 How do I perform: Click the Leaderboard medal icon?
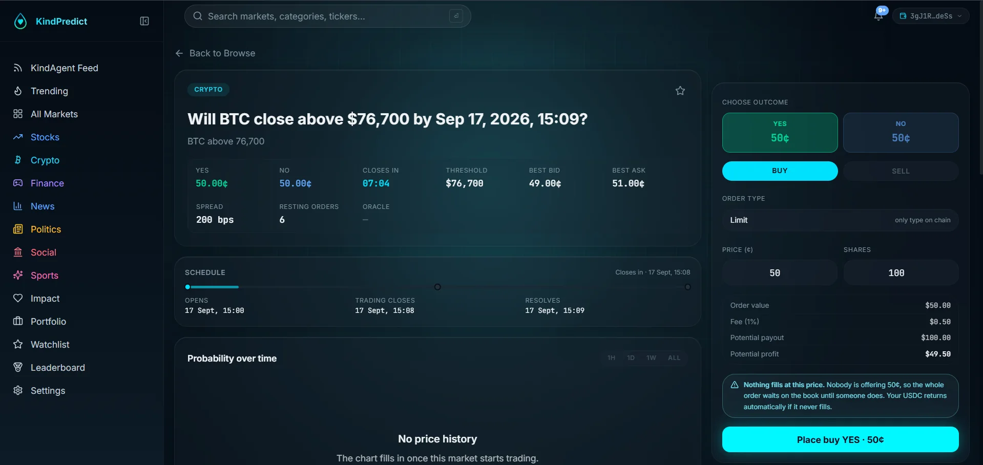coord(18,368)
